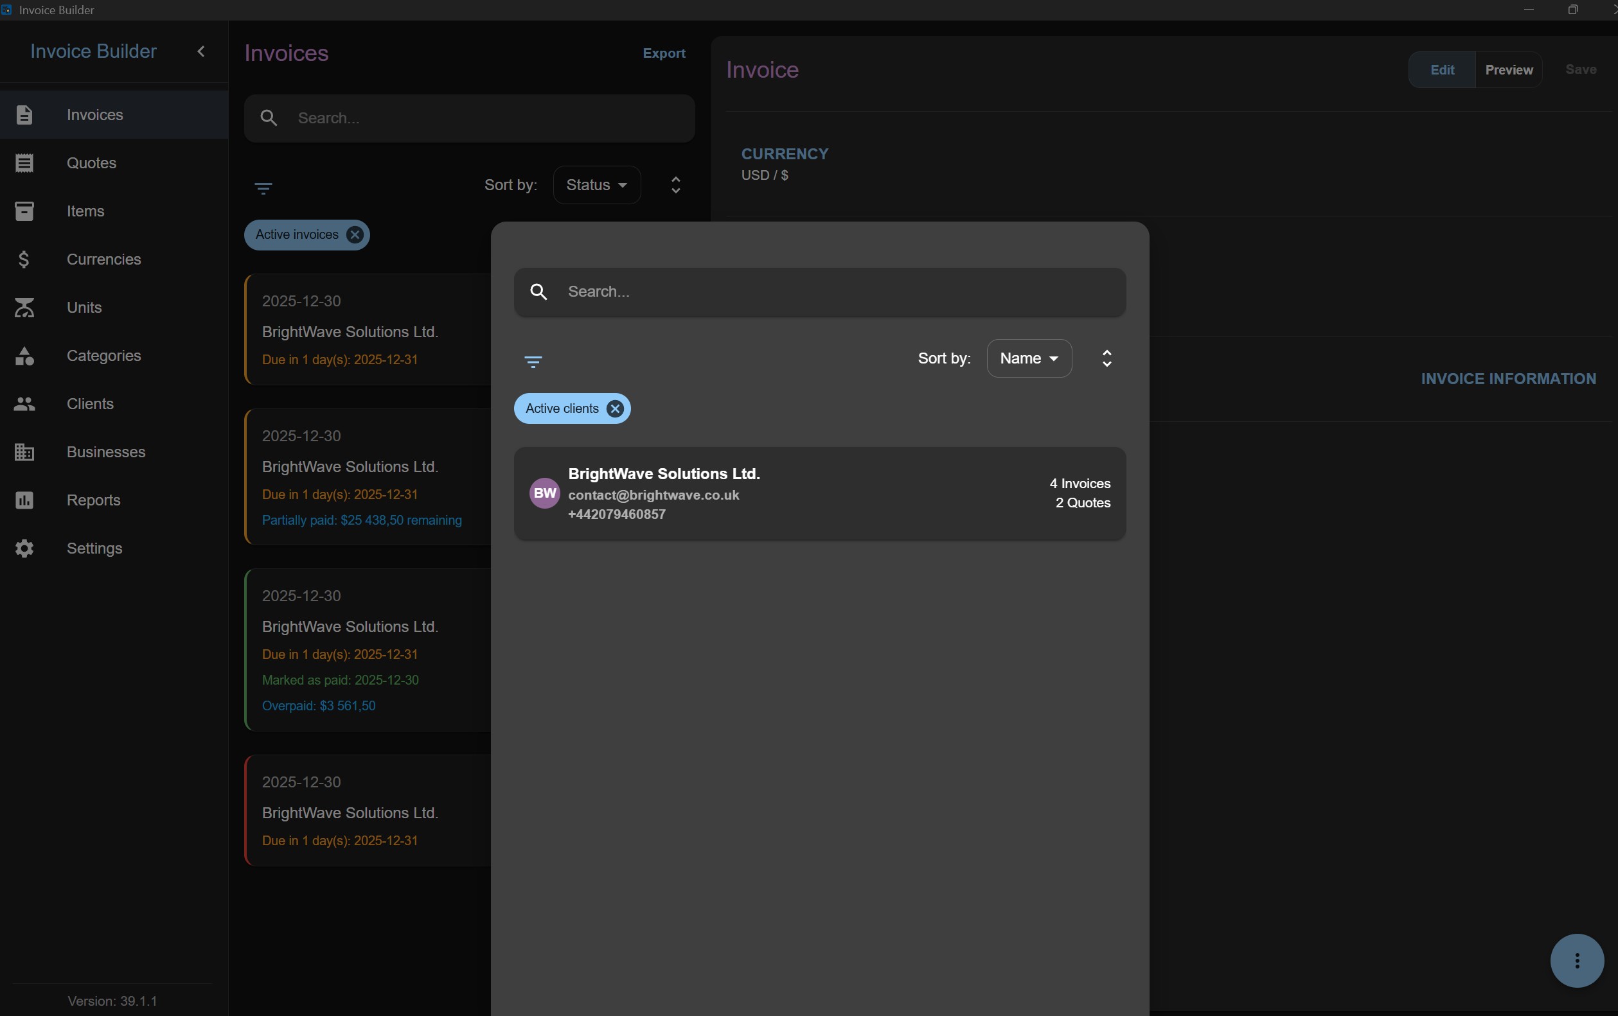Click the Reports chart icon
Viewport: 1618px width, 1016px height.
click(x=24, y=500)
